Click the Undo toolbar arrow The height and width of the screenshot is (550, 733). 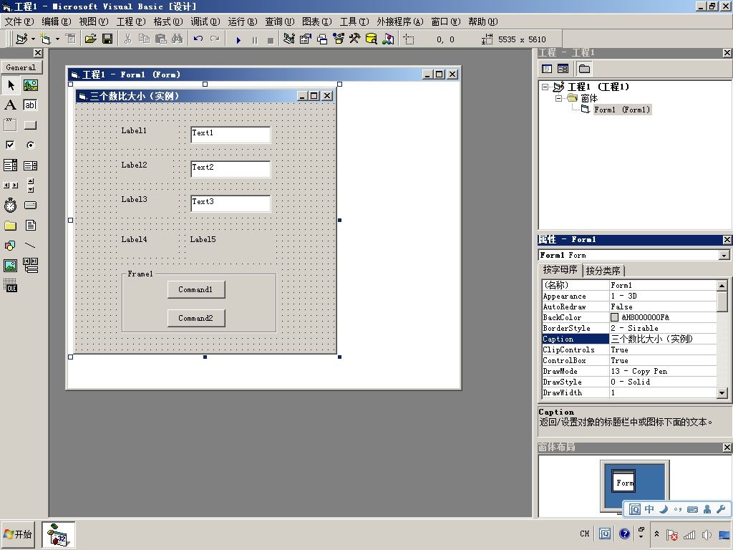198,39
